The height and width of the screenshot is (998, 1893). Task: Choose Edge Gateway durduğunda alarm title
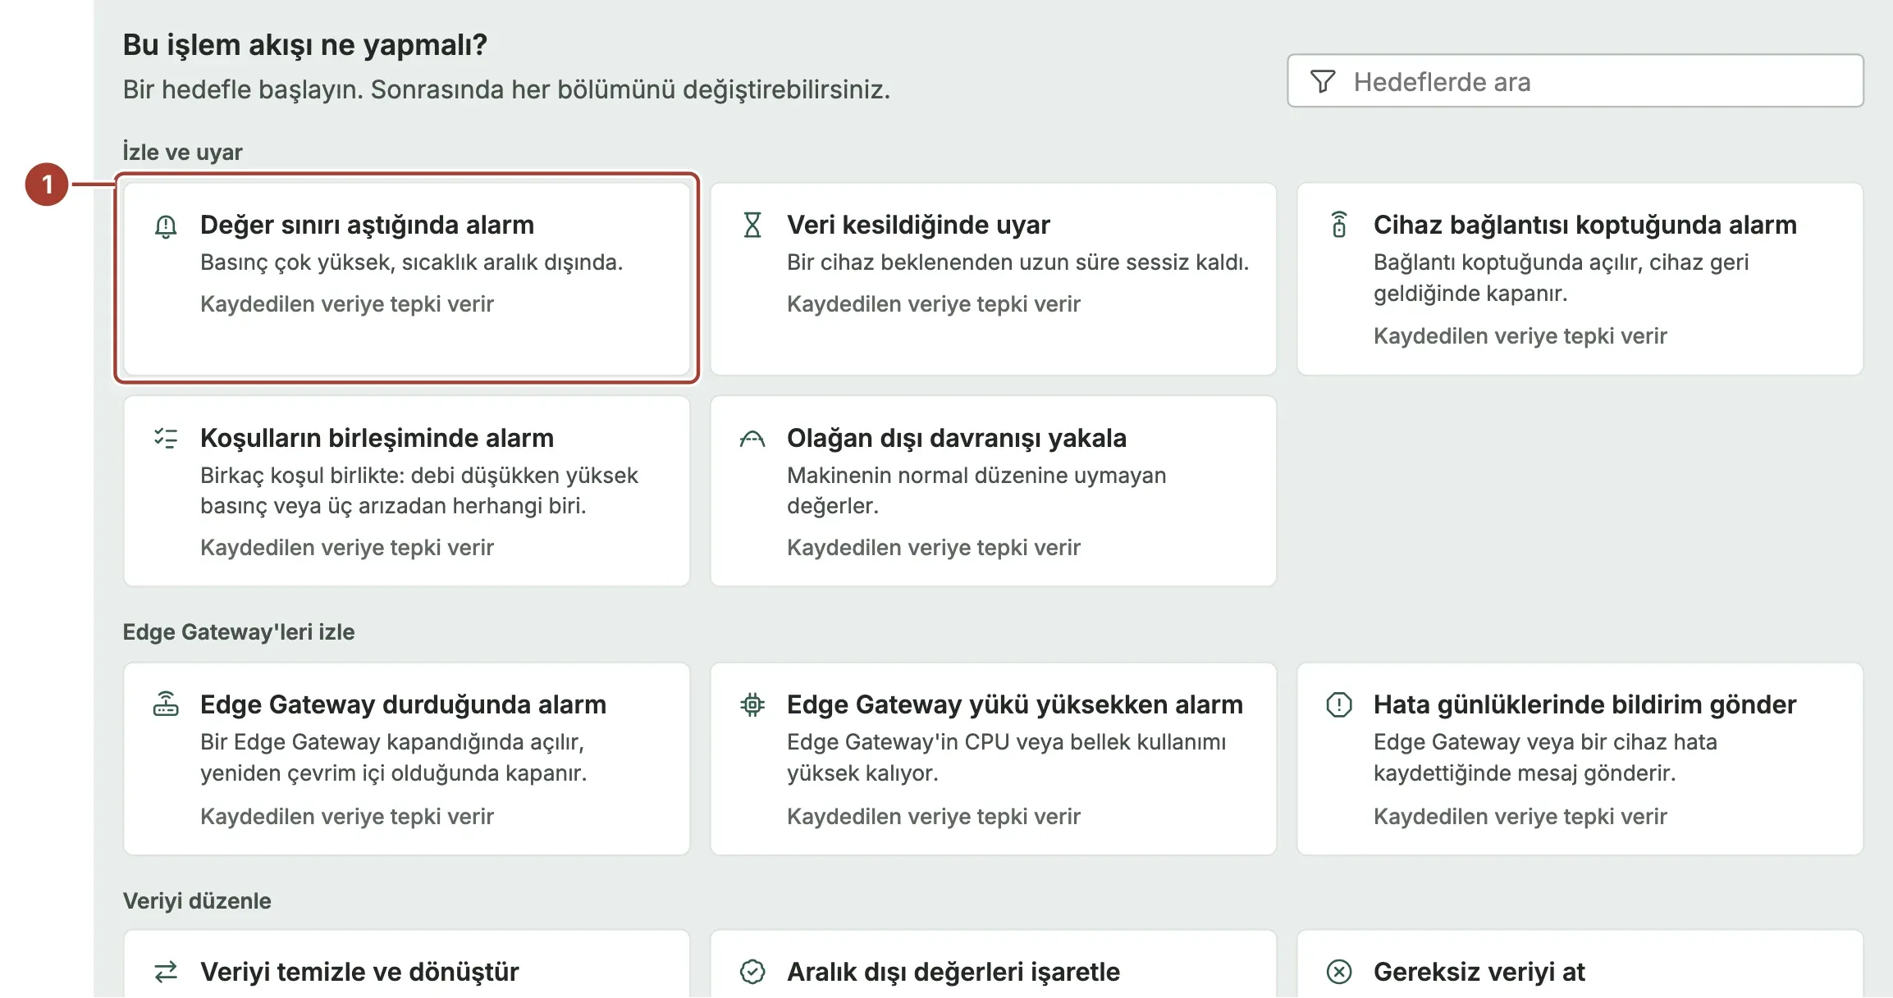pyautogui.click(x=403, y=704)
